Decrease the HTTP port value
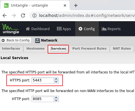135x111 pixels. pos(56,100)
